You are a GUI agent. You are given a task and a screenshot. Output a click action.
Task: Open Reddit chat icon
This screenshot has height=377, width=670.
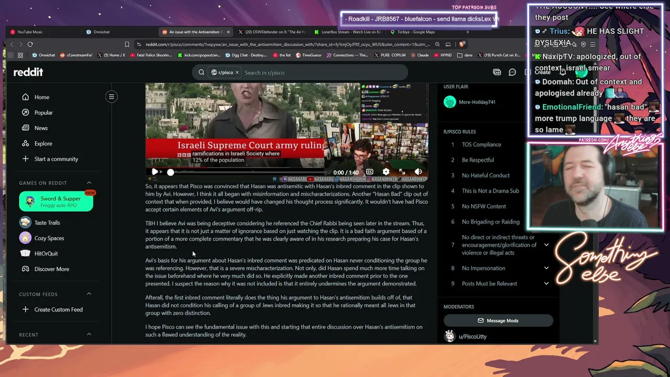coord(512,72)
